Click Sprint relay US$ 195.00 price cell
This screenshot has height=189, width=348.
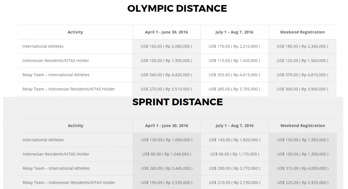click(x=167, y=182)
